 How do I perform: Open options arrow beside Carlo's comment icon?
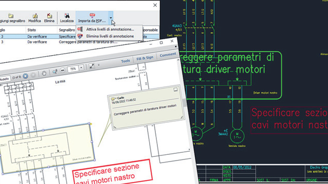116,98
